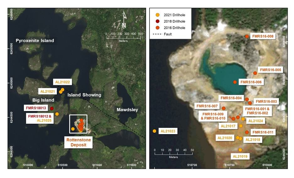The image size is (294, 178).
Task: Click the Pyroxenite Island label
Action: (x=35, y=41)
